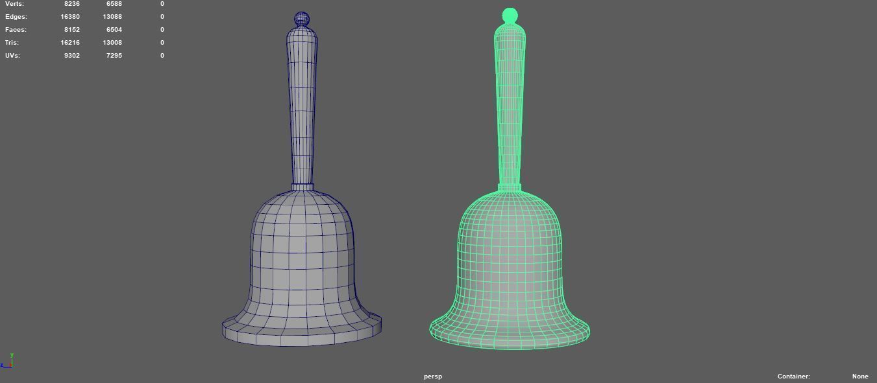Click the zero in the Verts row

(162, 4)
